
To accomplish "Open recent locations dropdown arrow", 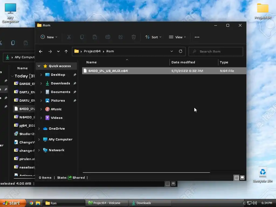I will point(58,51).
